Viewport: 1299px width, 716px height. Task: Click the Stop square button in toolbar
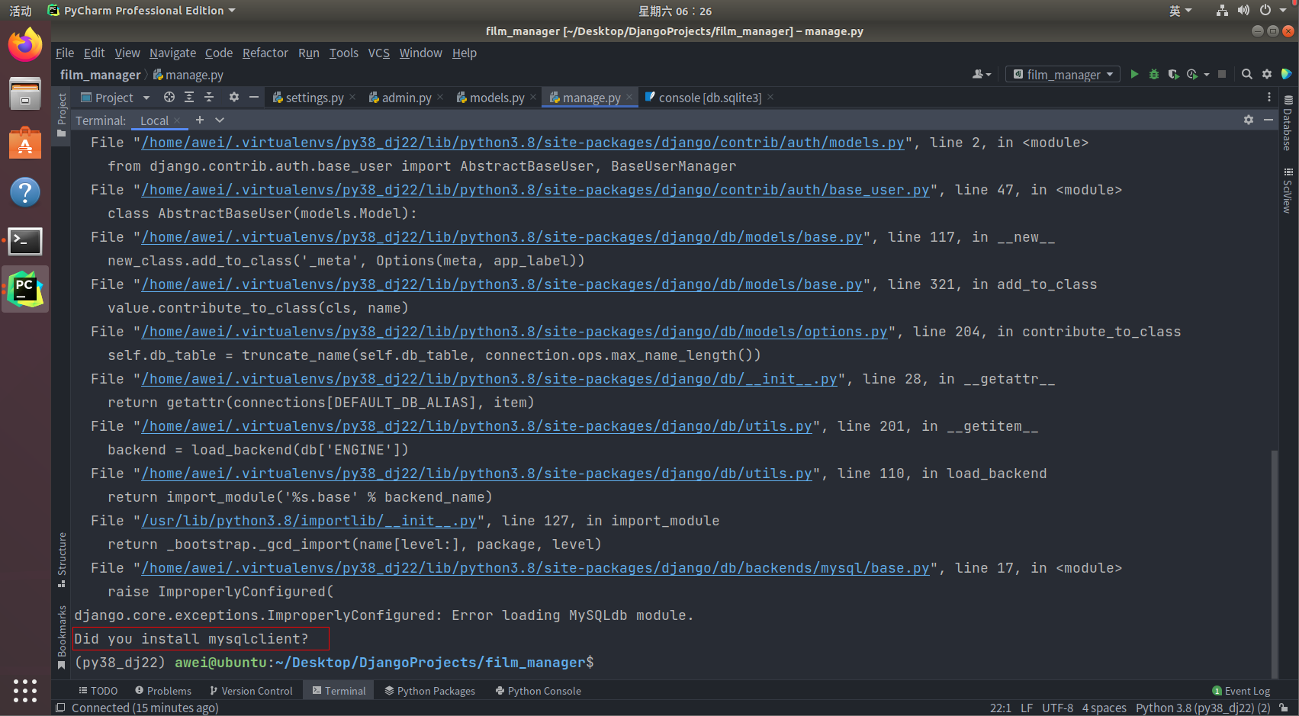pyautogui.click(x=1222, y=74)
